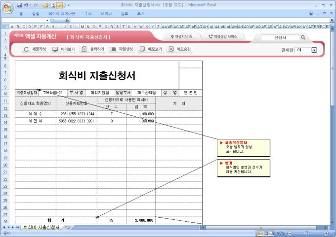Select the amount cell 1,100,000
This screenshot has height=237, width=336.
pos(141,114)
